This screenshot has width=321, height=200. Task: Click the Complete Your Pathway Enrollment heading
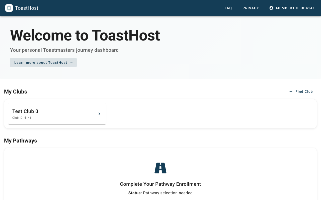160,184
